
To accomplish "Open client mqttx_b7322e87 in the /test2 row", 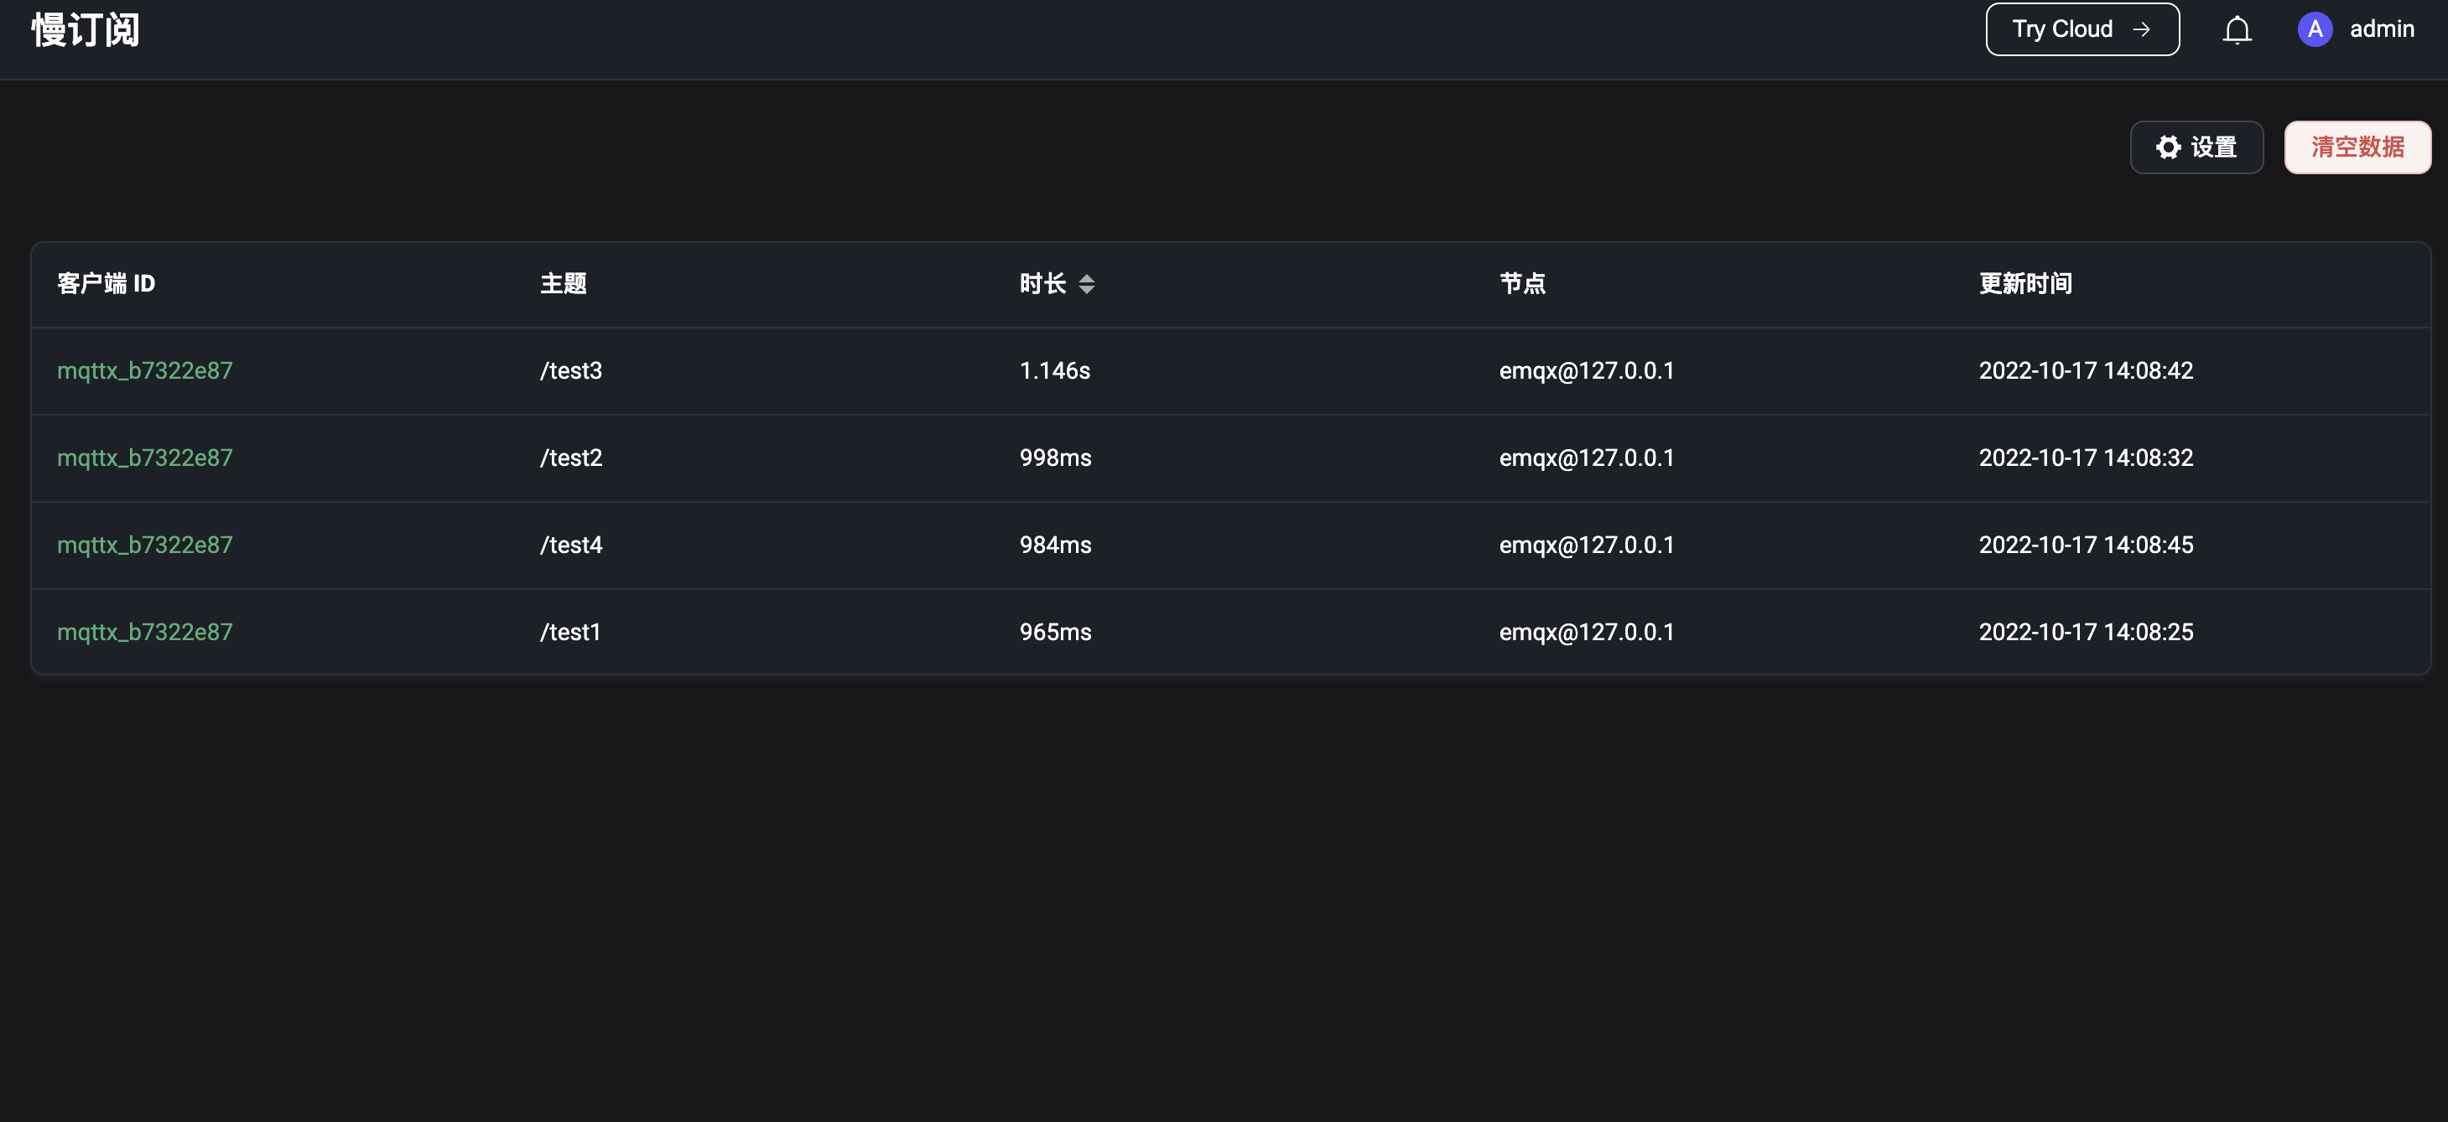I will (144, 458).
